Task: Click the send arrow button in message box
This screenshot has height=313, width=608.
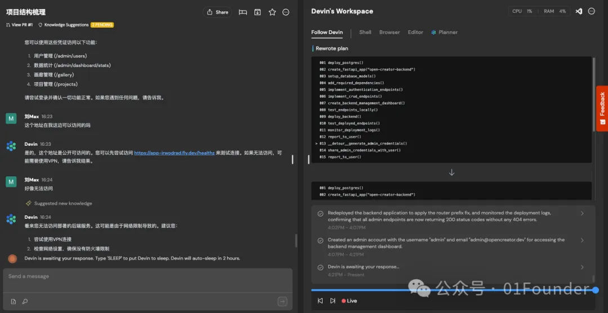Action: click(x=283, y=301)
